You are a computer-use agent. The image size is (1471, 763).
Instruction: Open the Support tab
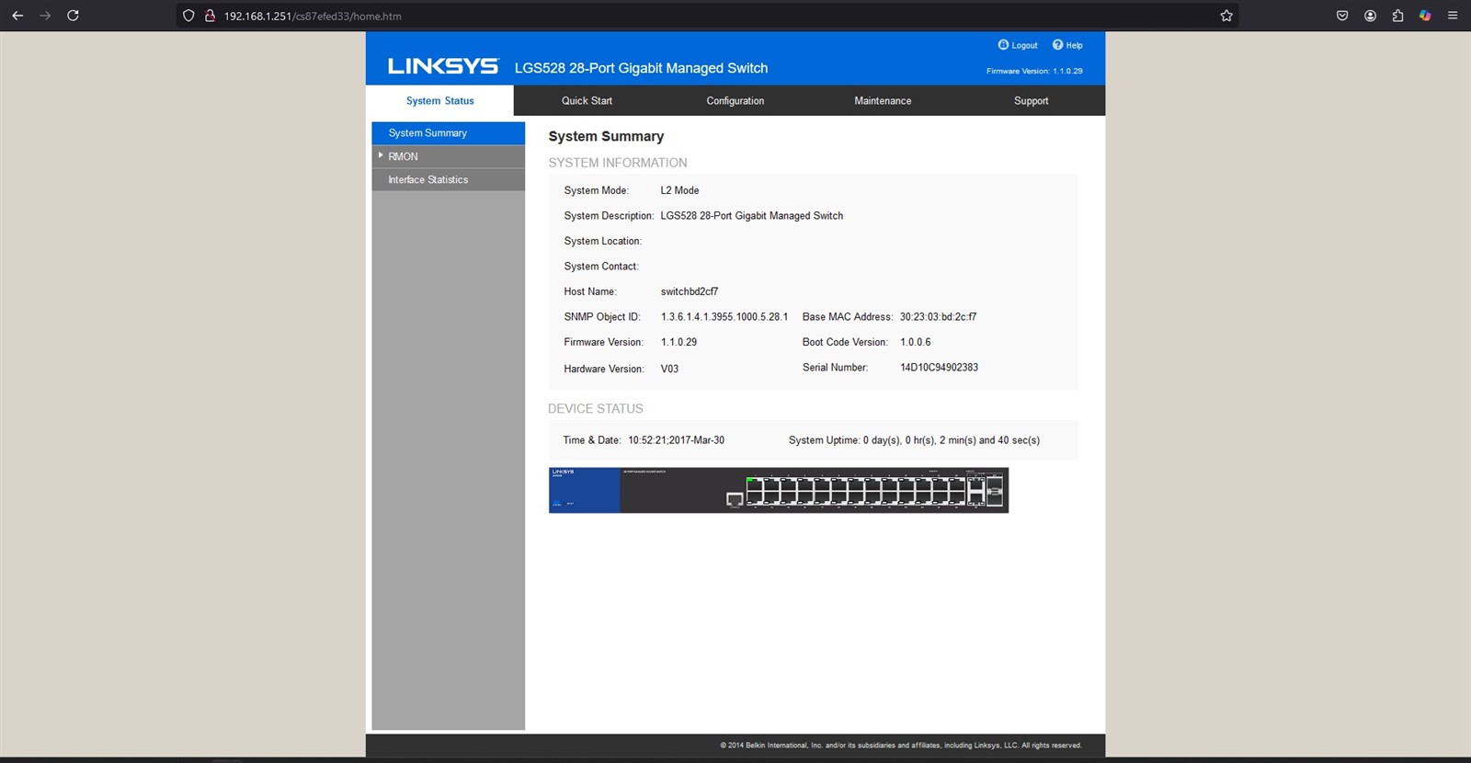1031,101
